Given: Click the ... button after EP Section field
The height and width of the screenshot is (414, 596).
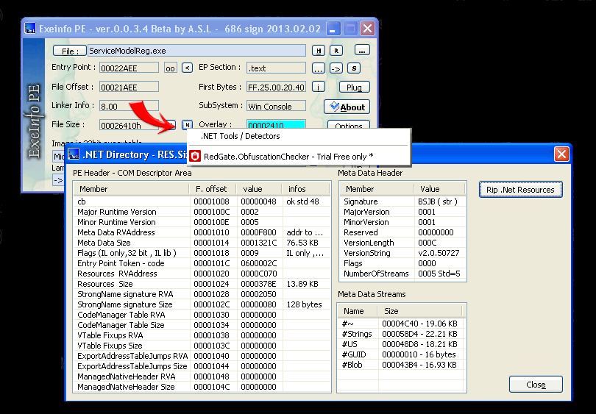Looking at the screenshot, I should click(319, 68).
